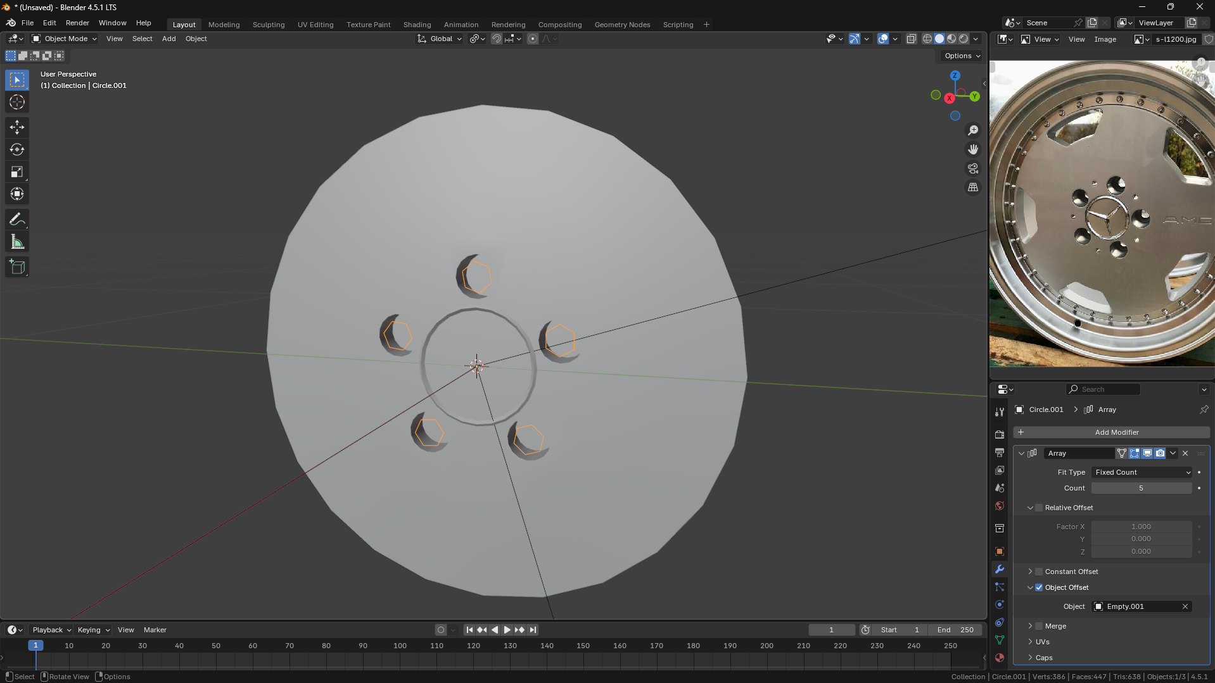1215x683 pixels.
Task: Open the viewport Add menu
Action: coord(169,39)
